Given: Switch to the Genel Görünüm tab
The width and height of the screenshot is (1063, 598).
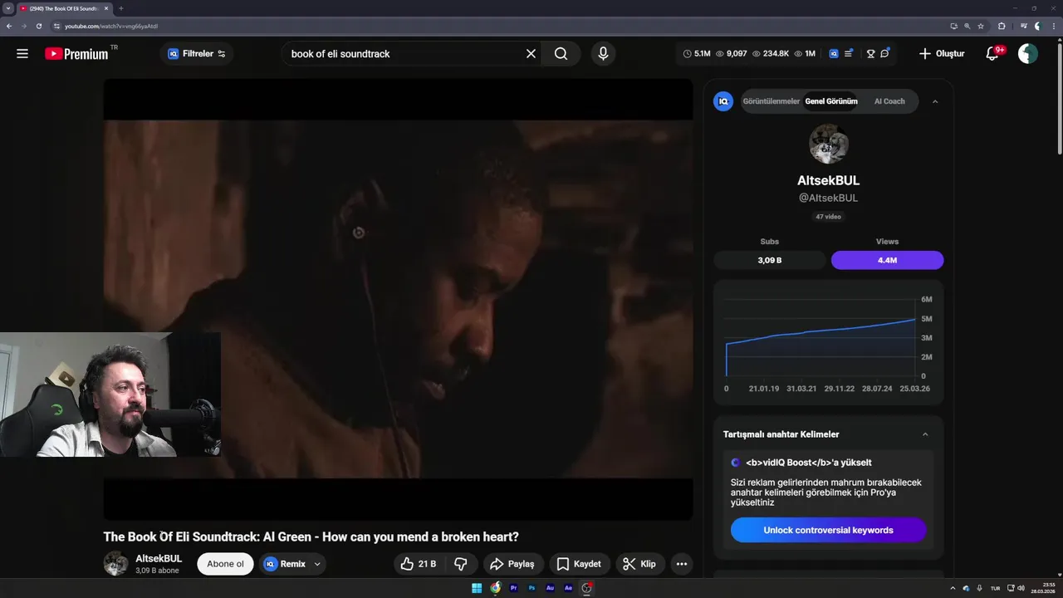Looking at the screenshot, I should pyautogui.click(x=831, y=101).
